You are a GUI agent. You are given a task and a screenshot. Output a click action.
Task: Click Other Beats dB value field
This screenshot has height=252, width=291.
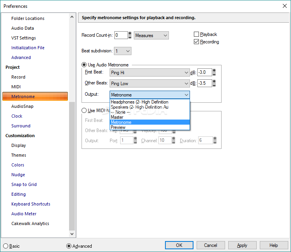click(x=205, y=83)
